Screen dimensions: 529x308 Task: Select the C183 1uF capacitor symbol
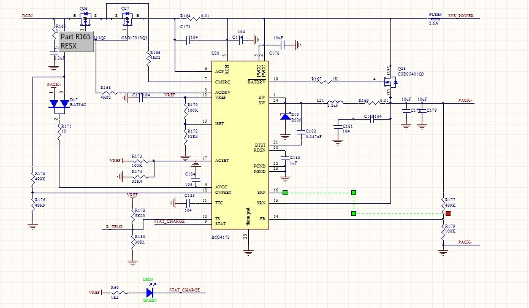[x=286, y=158]
